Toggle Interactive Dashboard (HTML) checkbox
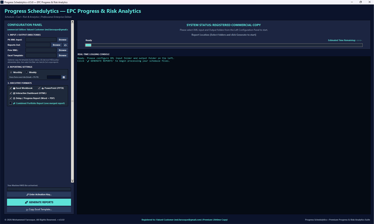The image size is (374, 224). pos(11,93)
